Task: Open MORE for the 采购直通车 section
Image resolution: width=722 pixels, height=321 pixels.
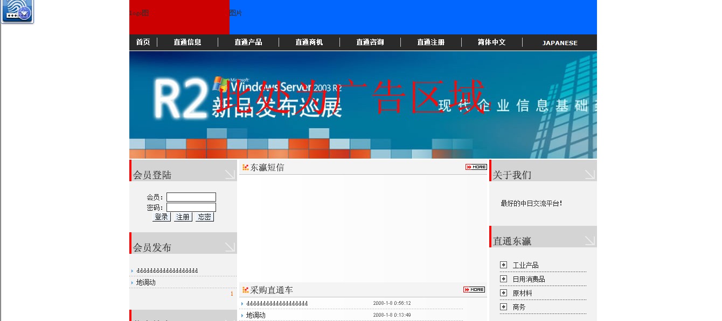Action: pos(474,290)
